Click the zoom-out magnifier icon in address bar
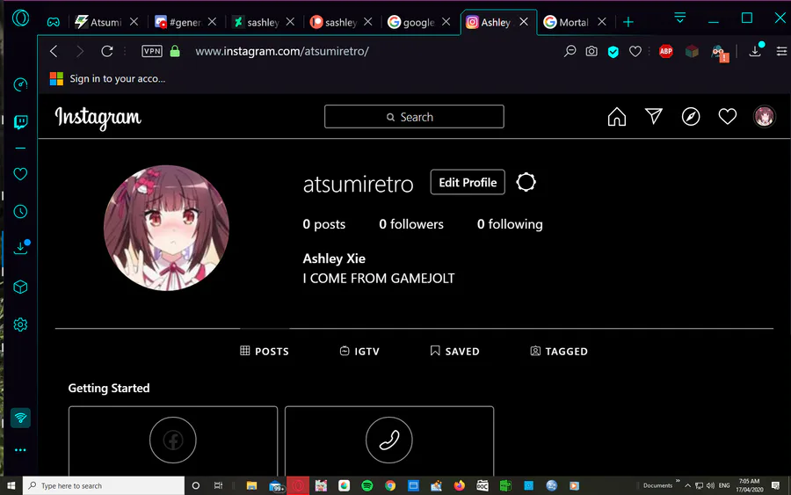Screen dimensions: 791x495 (x=570, y=51)
